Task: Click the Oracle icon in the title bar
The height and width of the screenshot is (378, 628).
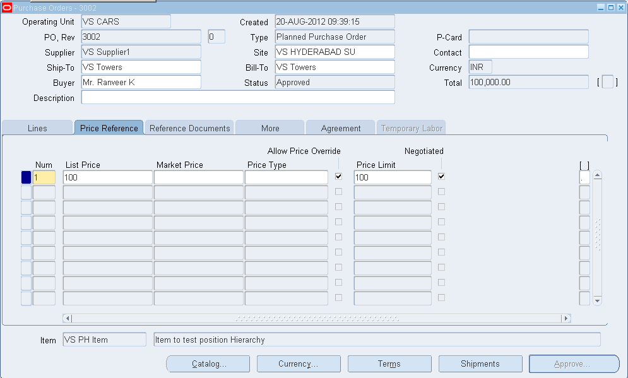Action: pos(7,7)
